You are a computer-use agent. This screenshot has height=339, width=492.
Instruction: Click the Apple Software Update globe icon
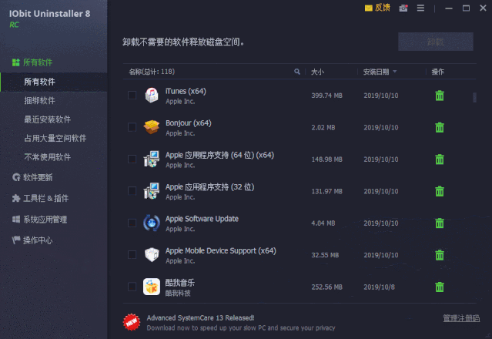152,223
